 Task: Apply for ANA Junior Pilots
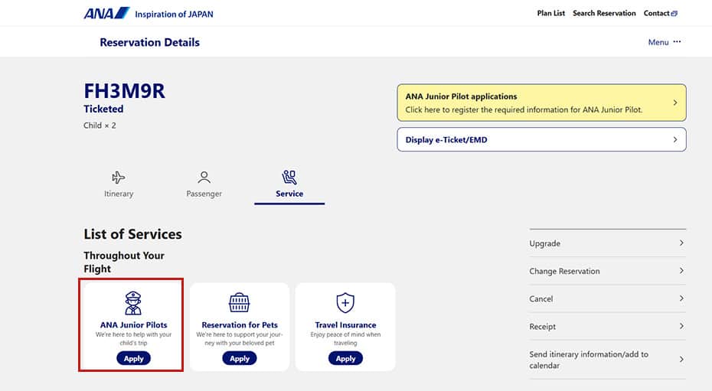tap(133, 358)
